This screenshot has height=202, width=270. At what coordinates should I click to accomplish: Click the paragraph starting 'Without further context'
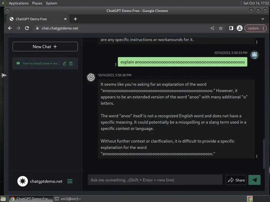tap(167, 147)
